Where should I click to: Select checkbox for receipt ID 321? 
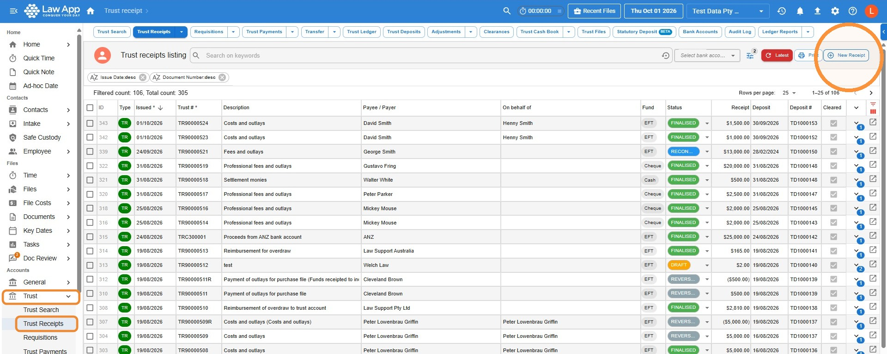pos(90,180)
